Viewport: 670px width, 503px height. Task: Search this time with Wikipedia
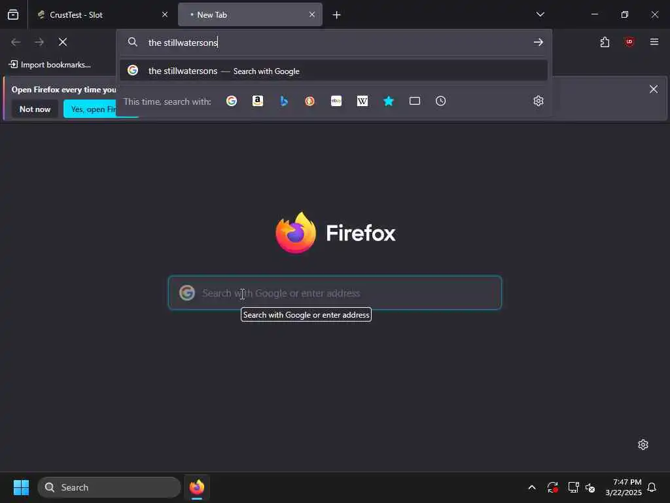(x=362, y=101)
